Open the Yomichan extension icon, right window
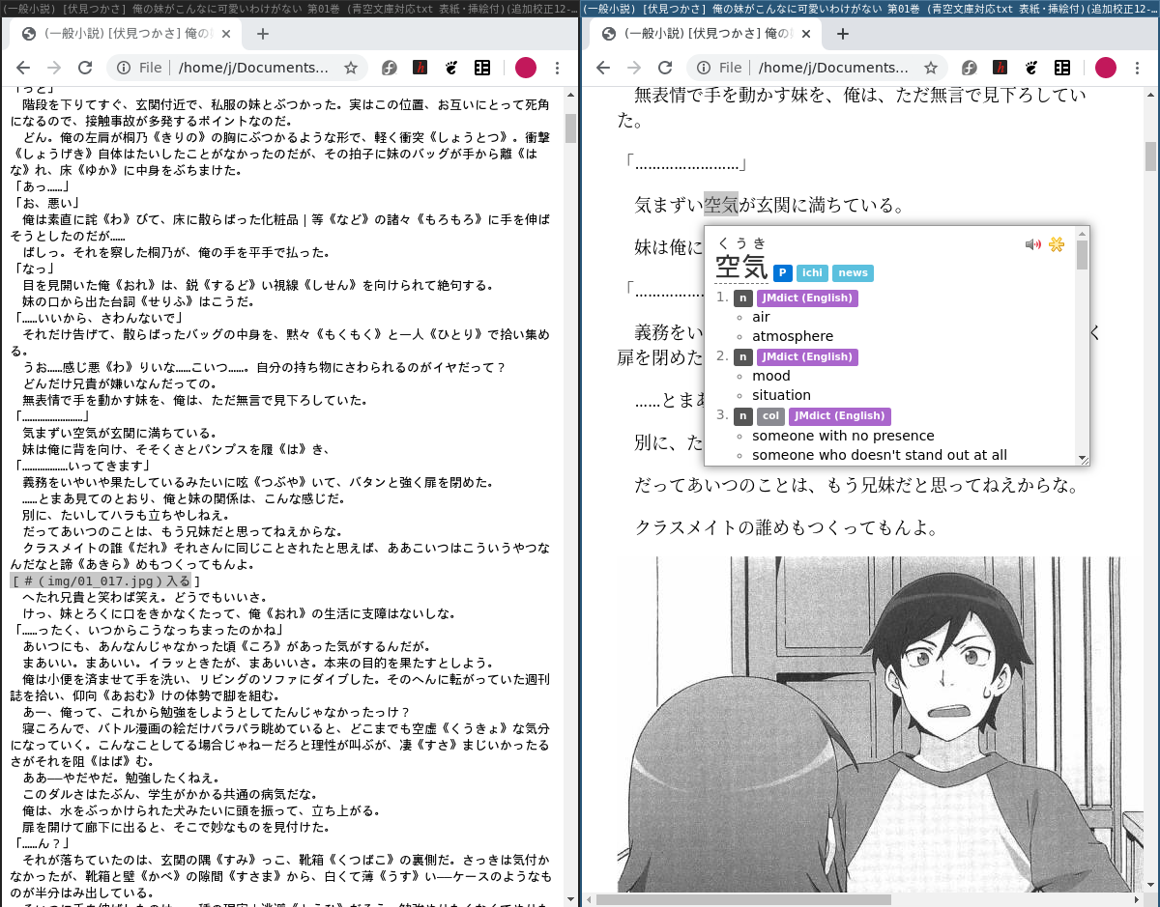The width and height of the screenshot is (1160, 907). tap(1061, 68)
